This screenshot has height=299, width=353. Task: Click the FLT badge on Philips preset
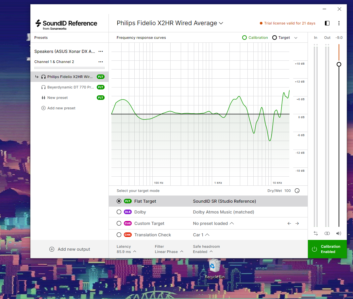101,77
